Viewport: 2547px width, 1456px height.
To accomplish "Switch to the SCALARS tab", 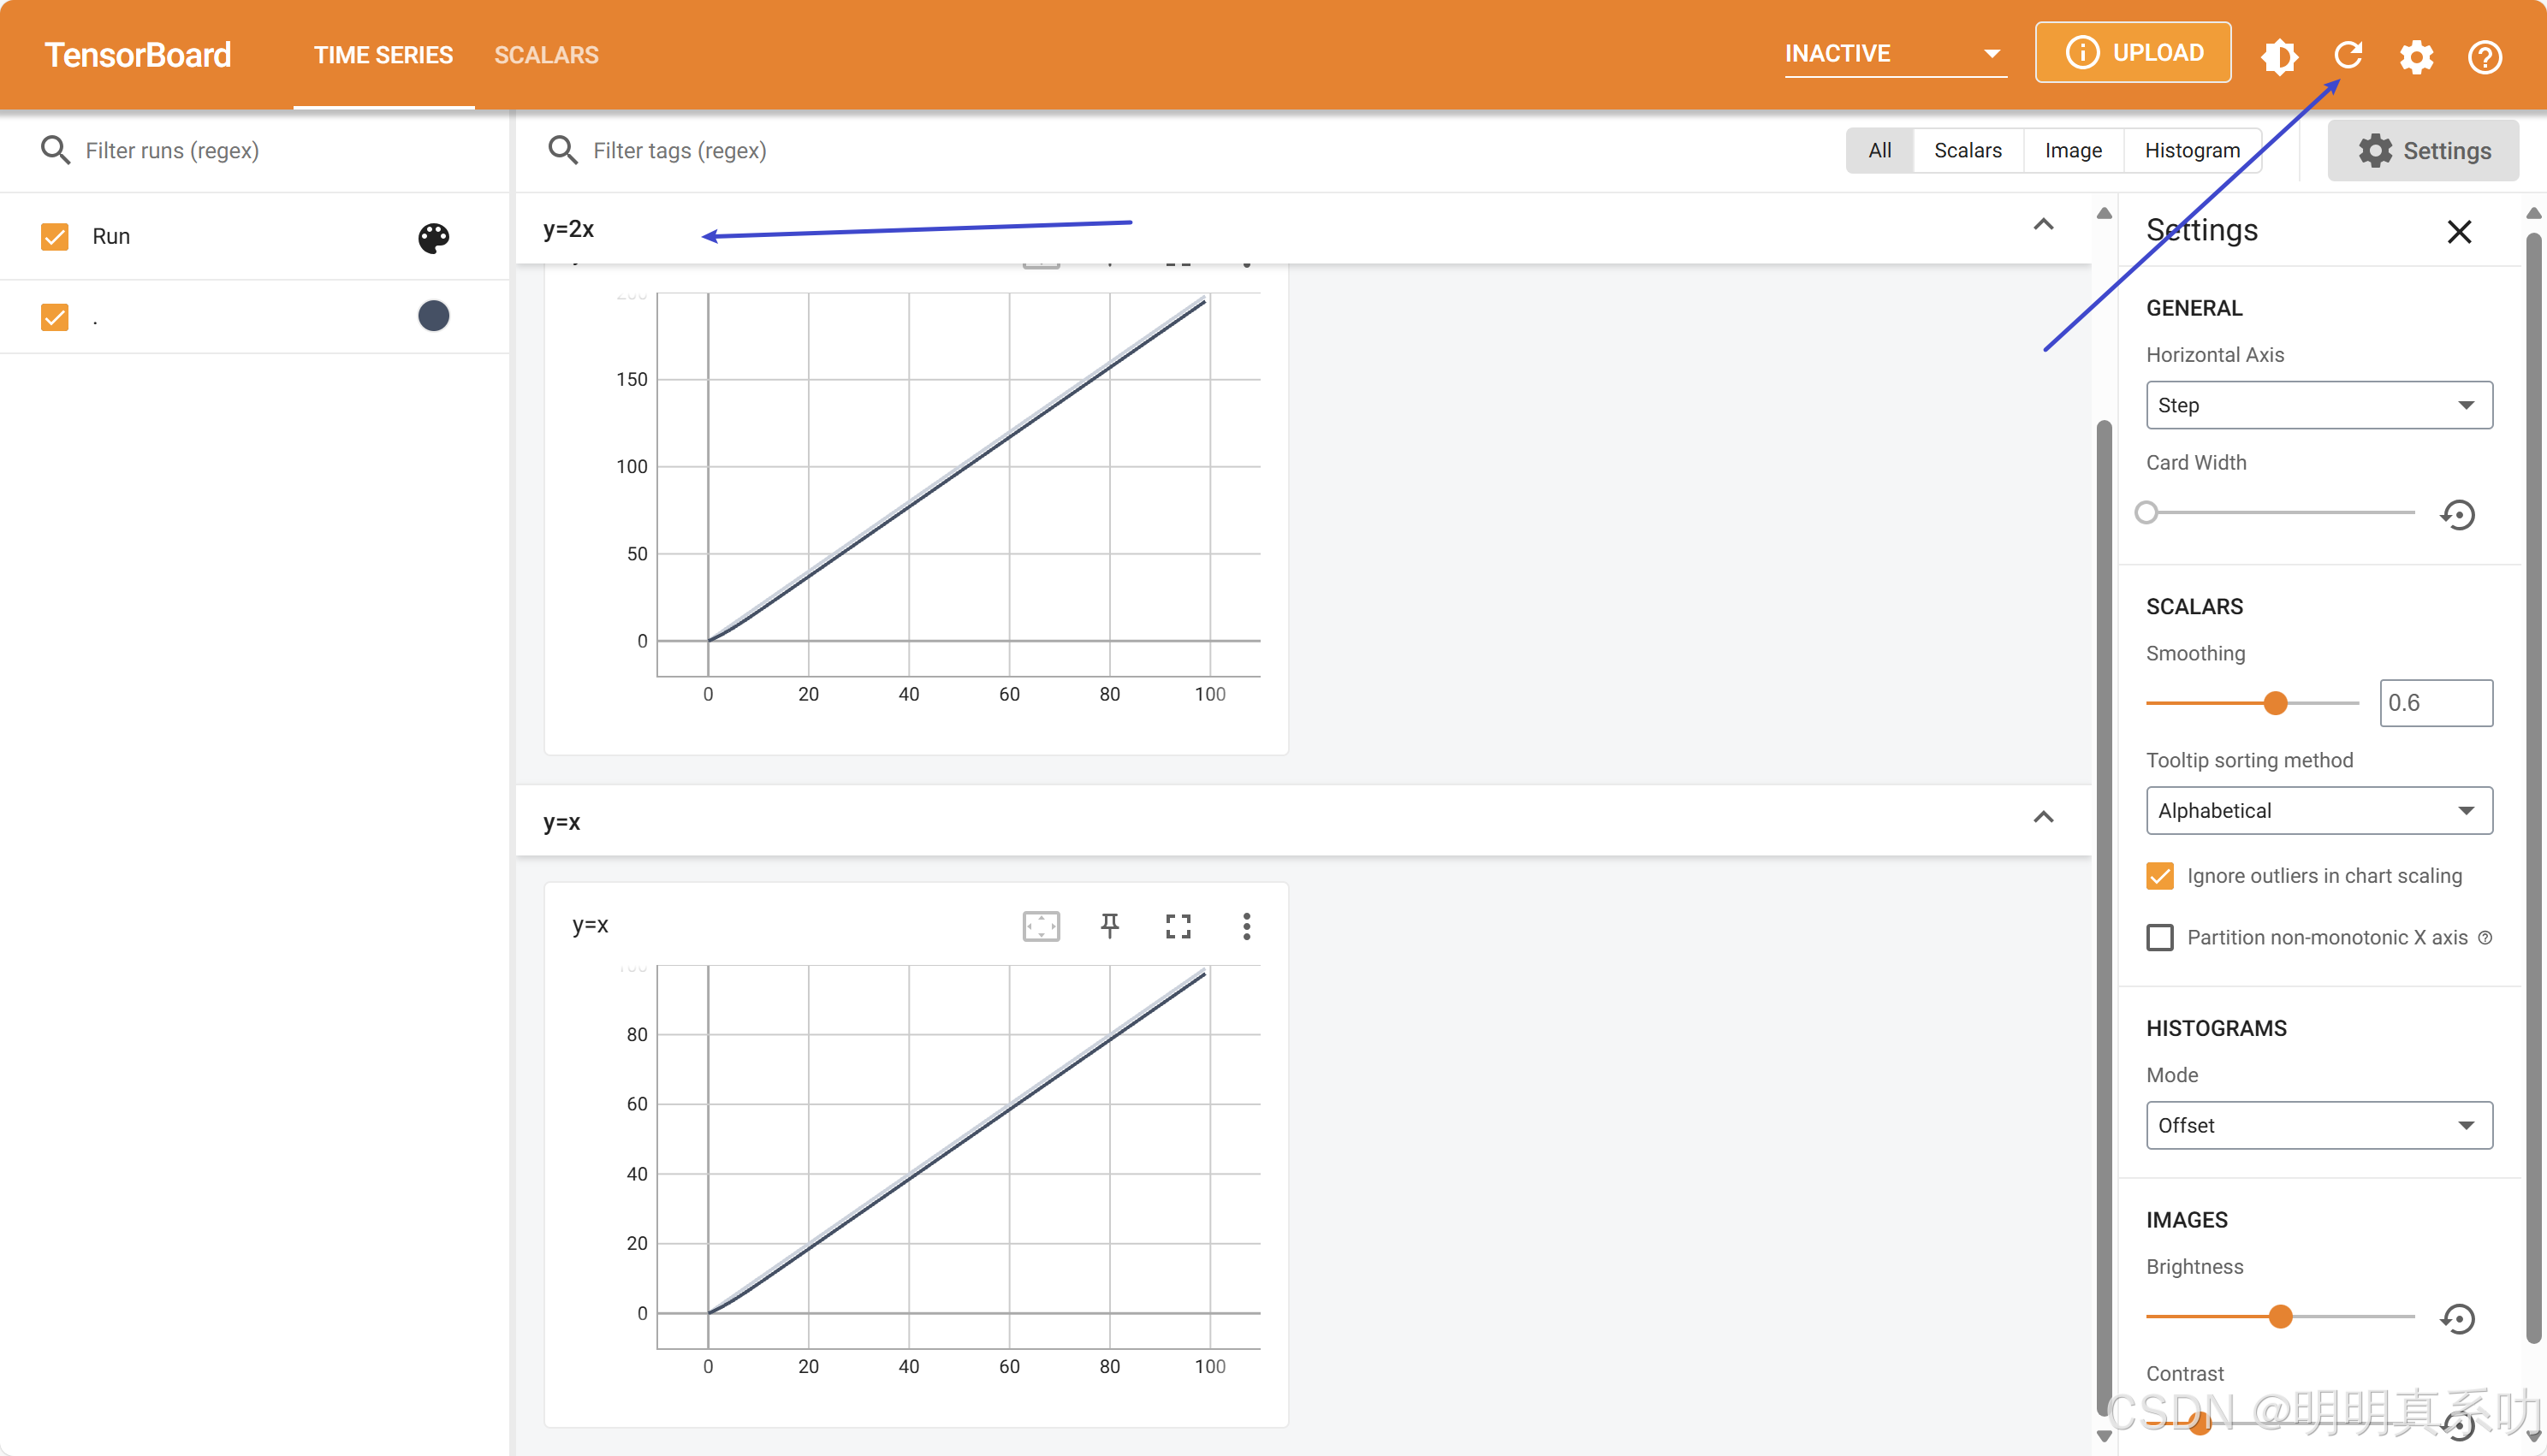I will pyautogui.click(x=546, y=55).
